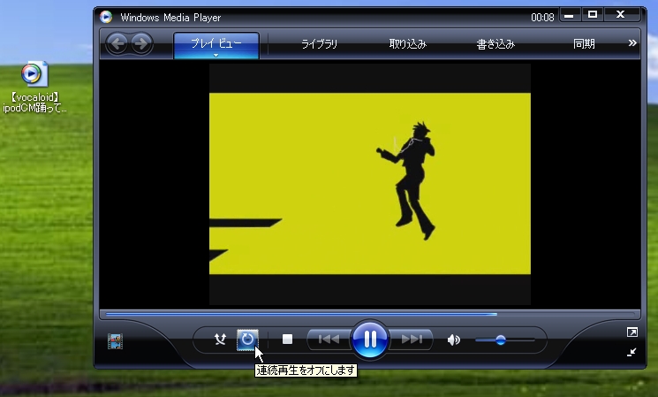This screenshot has width=658, height=397.
Task: Select the vocaloid video file on desktop
Action: 34,87
